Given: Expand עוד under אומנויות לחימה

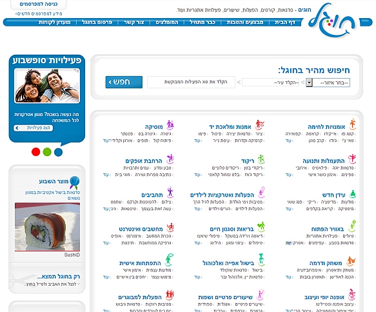Looking at the screenshot, I should [289, 141].
